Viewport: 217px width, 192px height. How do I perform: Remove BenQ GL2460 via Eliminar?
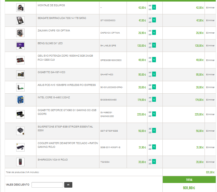click(x=210, y=45)
